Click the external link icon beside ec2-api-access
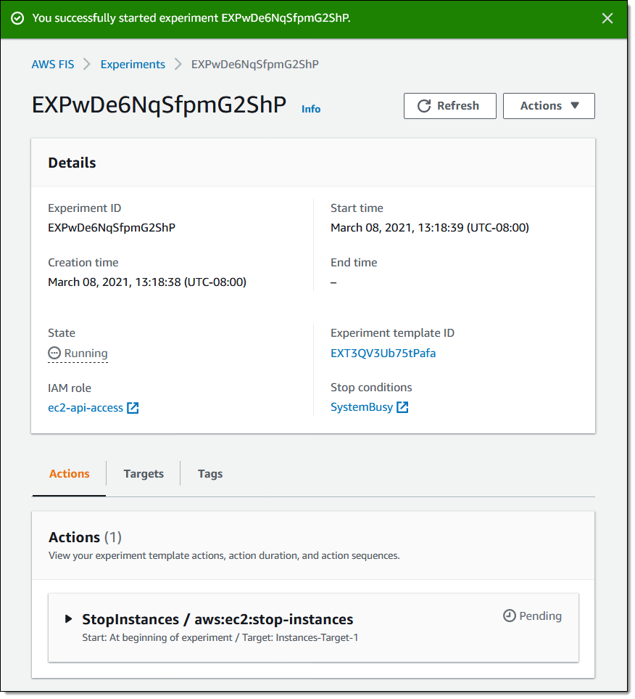Screen dimensions: 635x699 click(x=133, y=408)
